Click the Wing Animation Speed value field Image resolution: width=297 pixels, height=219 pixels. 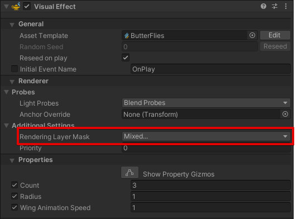(210, 208)
